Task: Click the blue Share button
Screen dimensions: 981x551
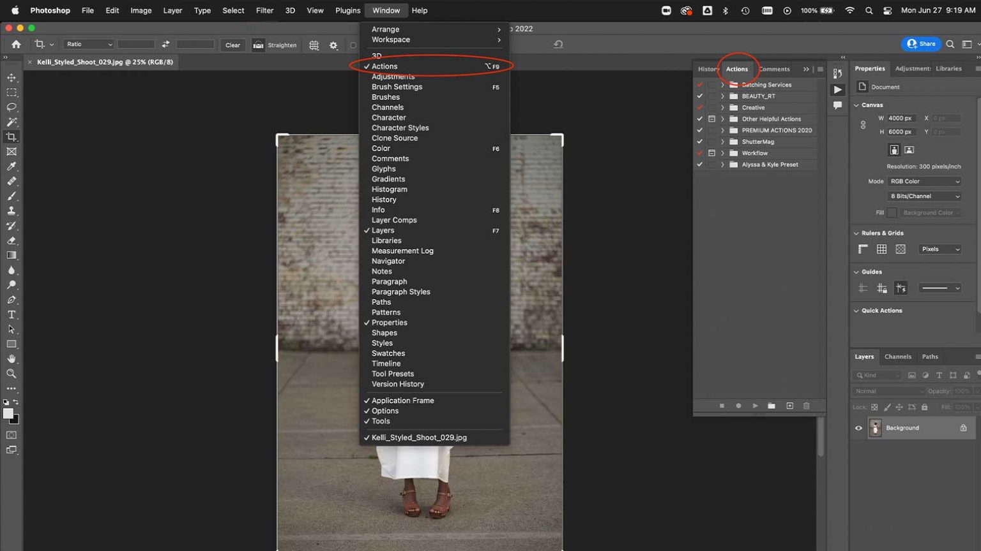Action: tap(921, 44)
